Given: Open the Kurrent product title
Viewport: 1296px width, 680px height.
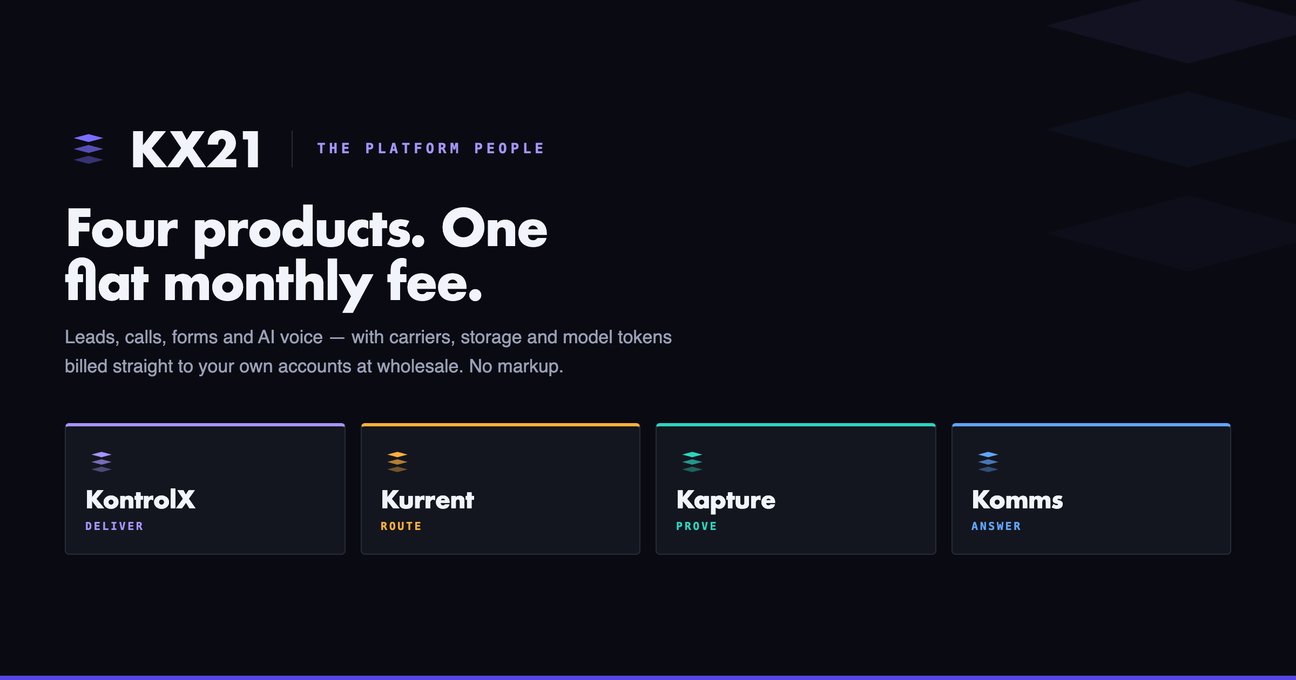Looking at the screenshot, I should click(x=428, y=500).
